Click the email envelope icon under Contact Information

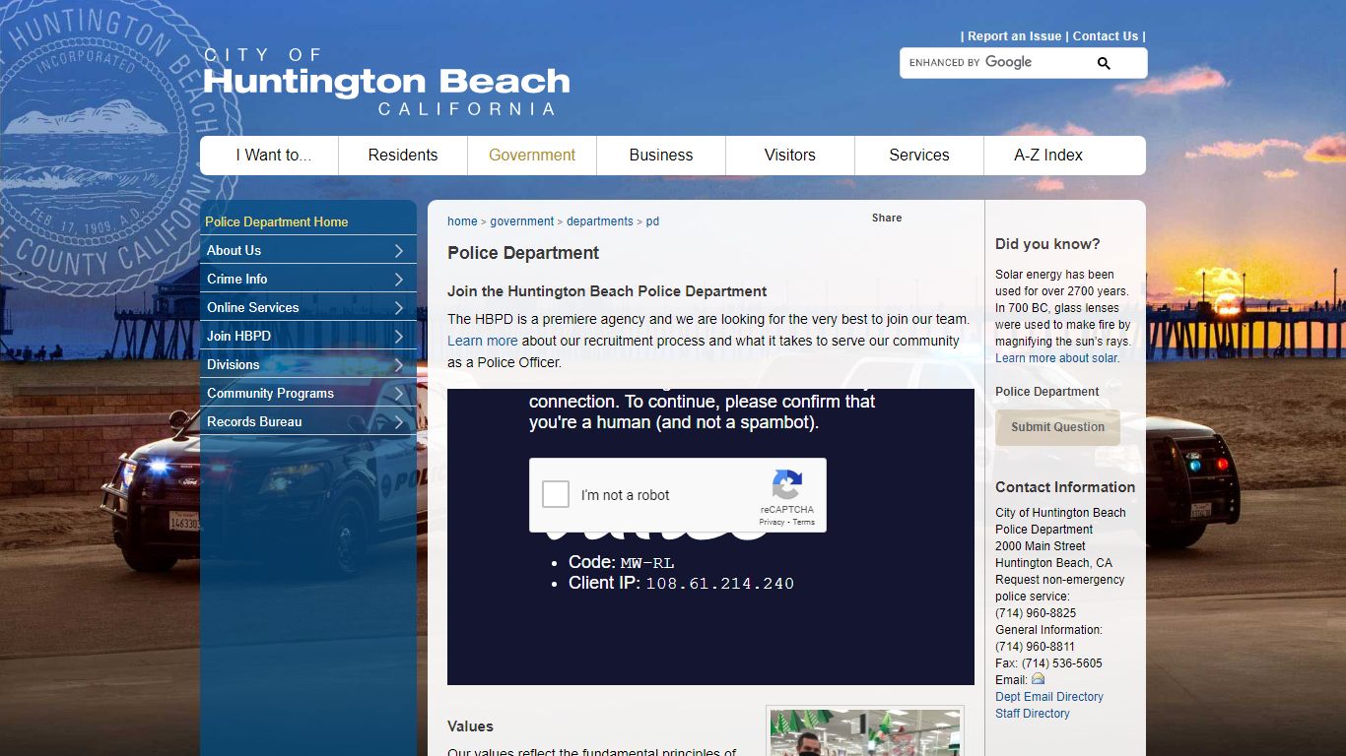click(1039, 679)
